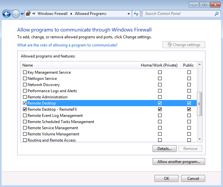Check Remote Administration Public box
This screenshot has width=223, height=187.
(189, 97)
